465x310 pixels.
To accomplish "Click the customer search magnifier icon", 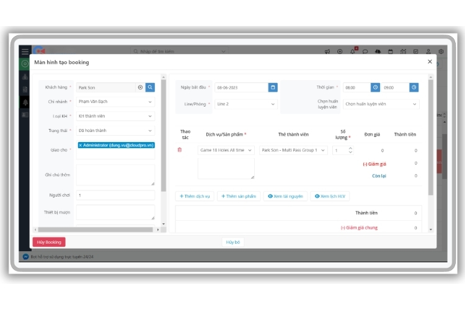I will click(150, 87).
